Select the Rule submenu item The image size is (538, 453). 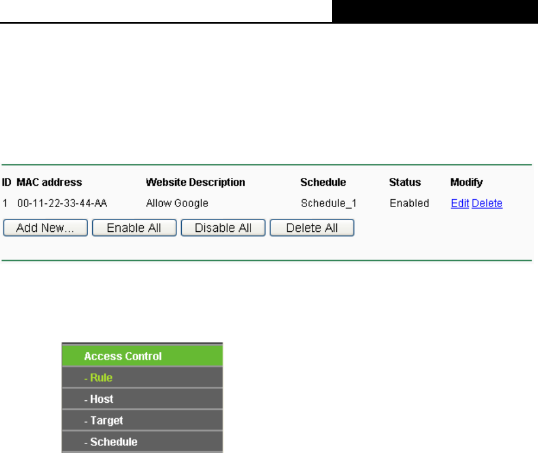coord(143,377)
